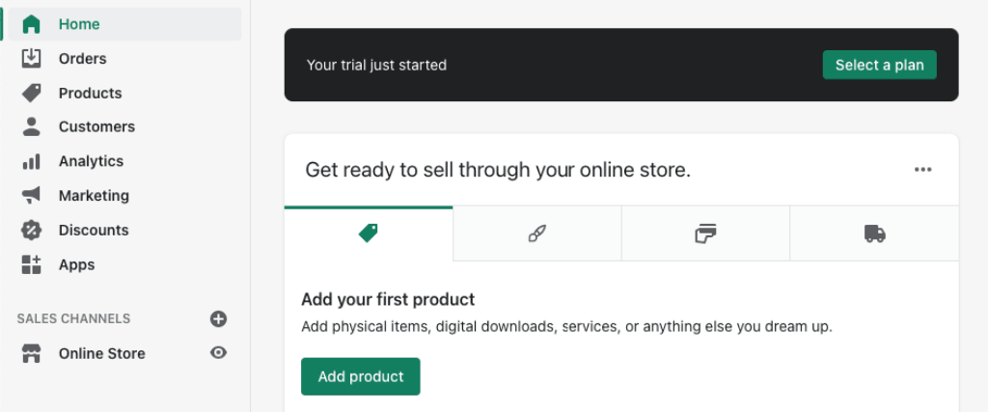View online store via eye icon
The height and width of the screenshot is (412, 988).
218,353
